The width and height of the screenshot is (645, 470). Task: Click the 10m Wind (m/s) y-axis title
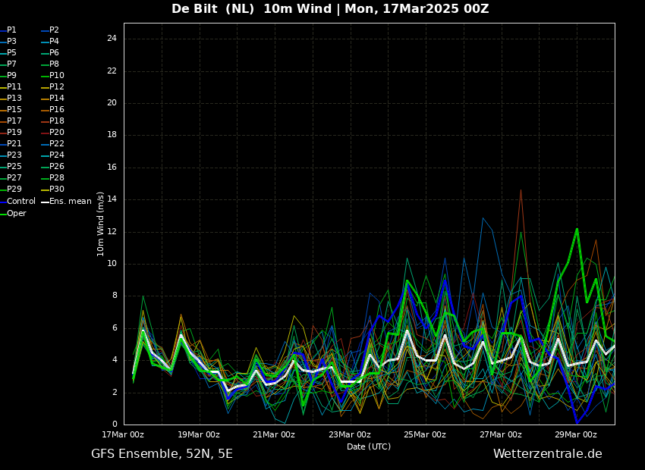point(101,224)
